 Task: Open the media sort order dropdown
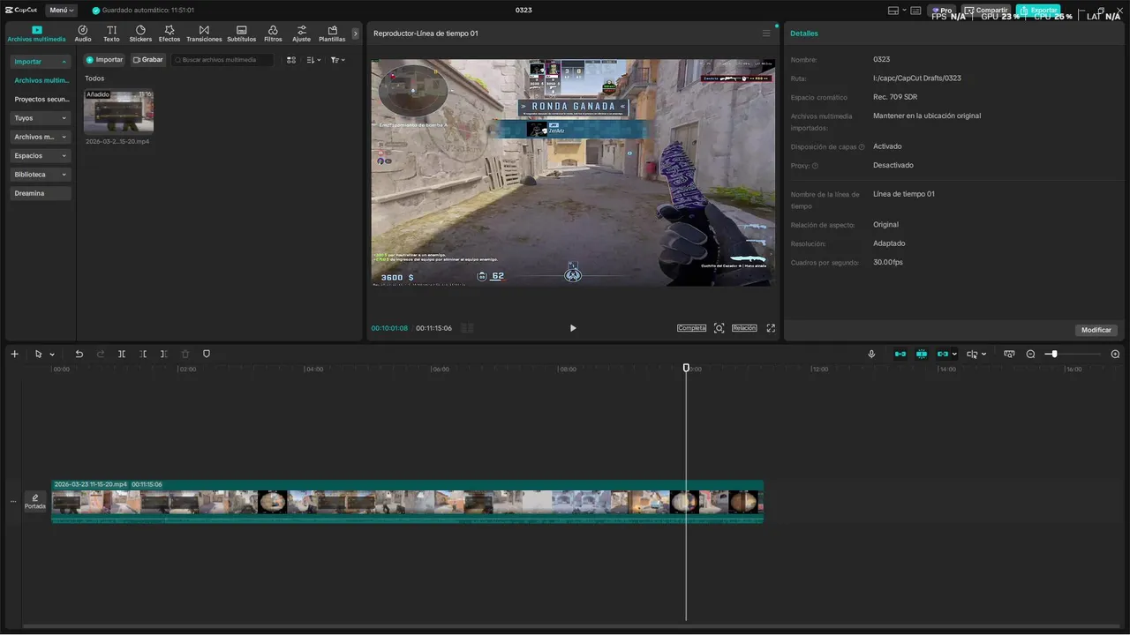(313, 60)
